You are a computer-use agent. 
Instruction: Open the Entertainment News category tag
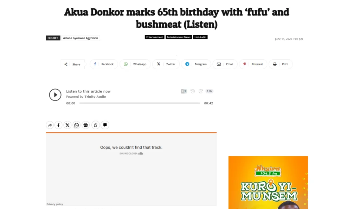(x=179, y=37)
